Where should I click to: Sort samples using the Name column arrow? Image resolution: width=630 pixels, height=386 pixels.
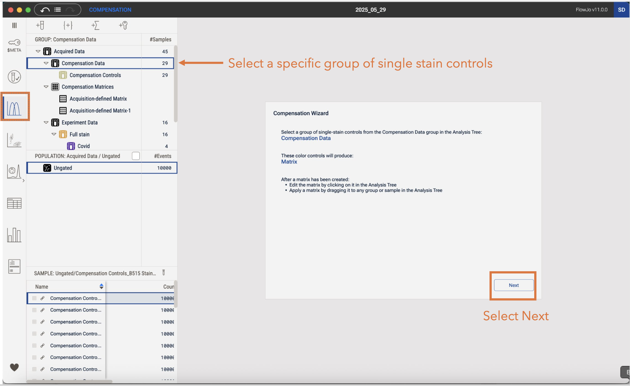(101, 286)
